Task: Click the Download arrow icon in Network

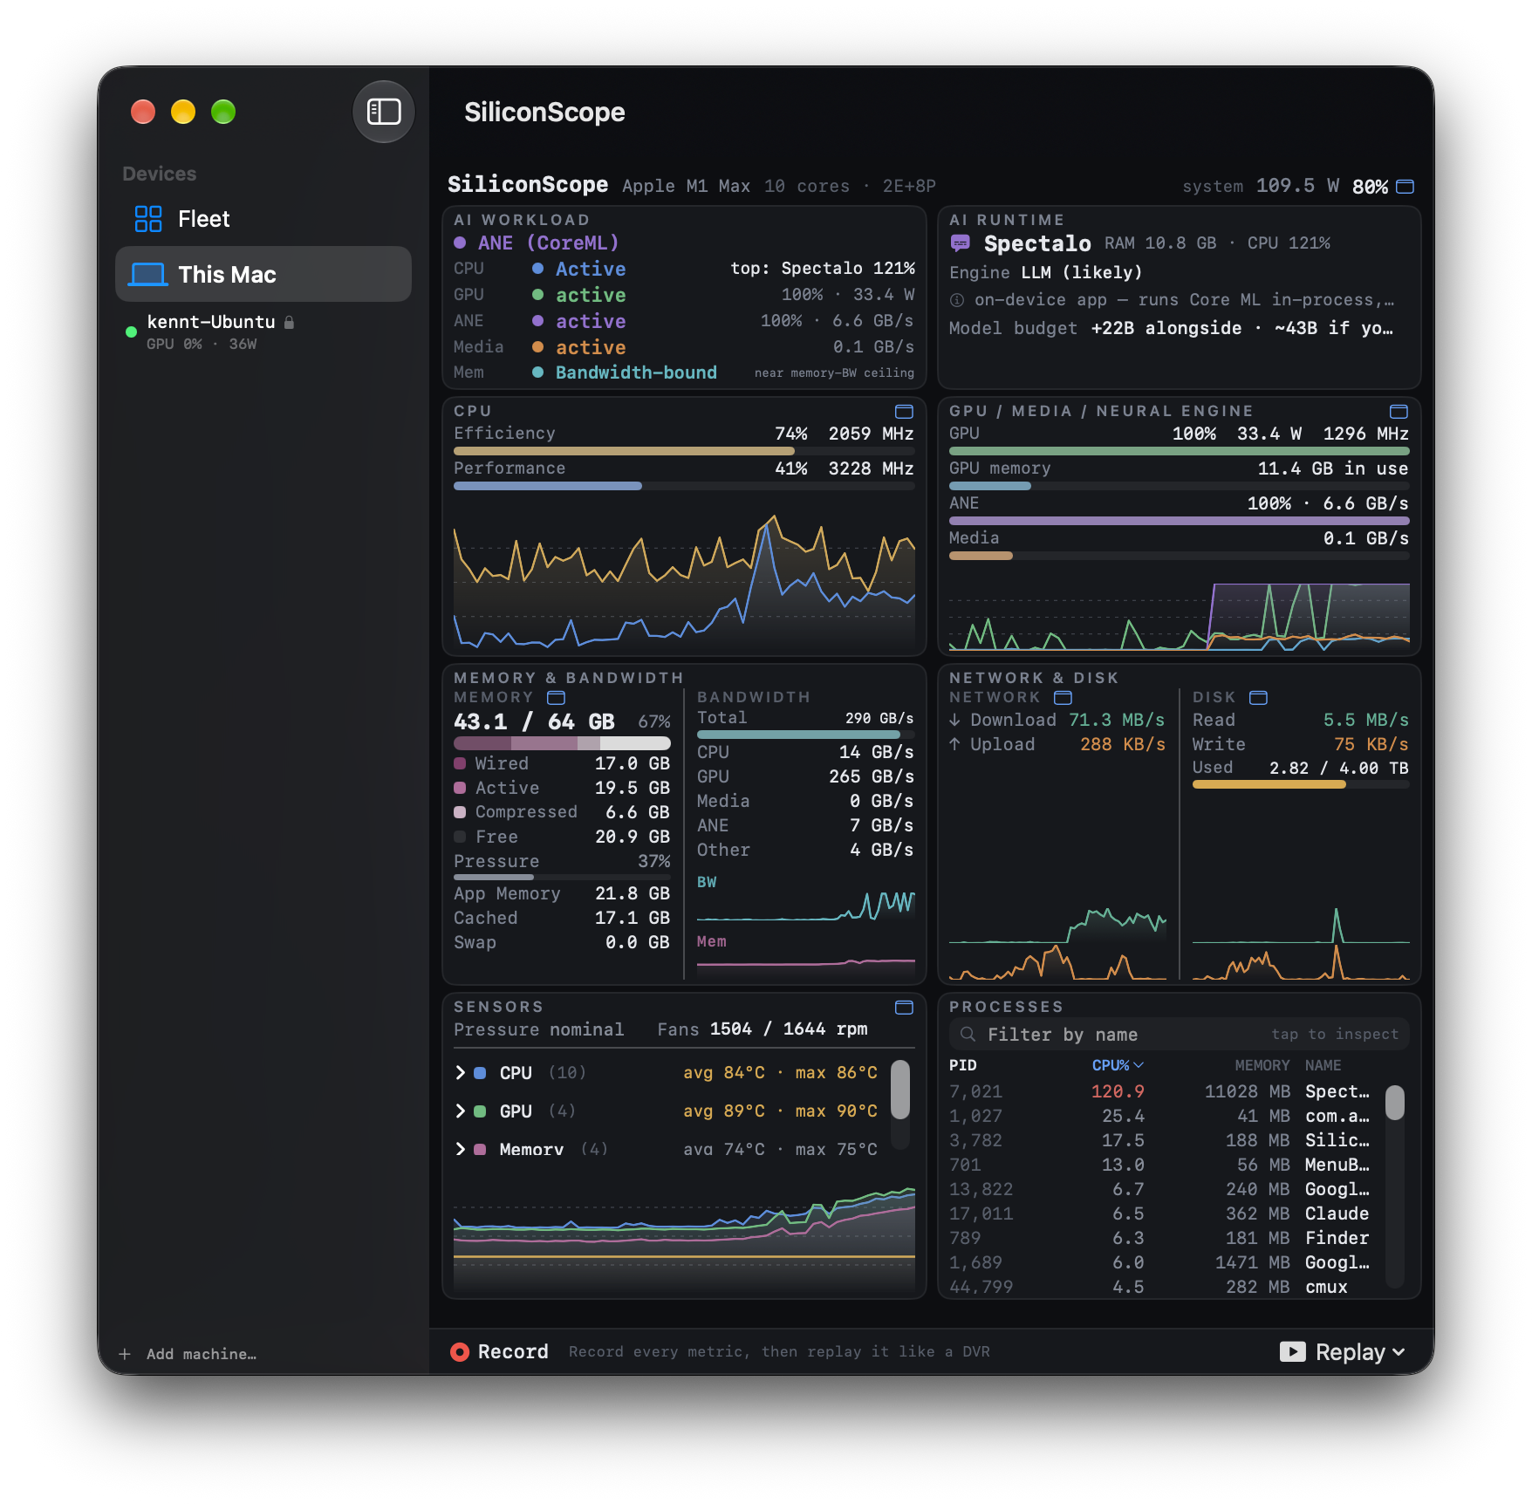Action: point(955,720)
